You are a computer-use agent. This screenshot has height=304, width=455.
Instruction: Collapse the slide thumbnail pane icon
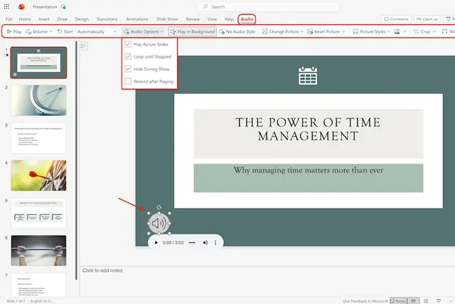[x=82, y=46]
